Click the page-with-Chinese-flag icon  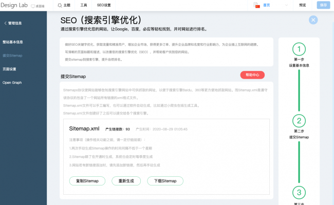257,5
